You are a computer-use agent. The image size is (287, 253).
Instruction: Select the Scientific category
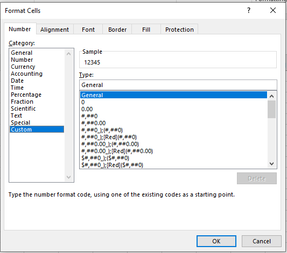[37, 109]
